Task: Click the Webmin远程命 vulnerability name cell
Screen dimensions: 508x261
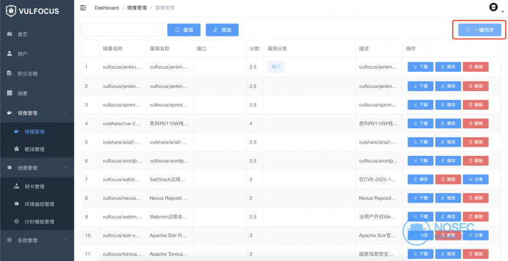Action: [x=169, y=217]
